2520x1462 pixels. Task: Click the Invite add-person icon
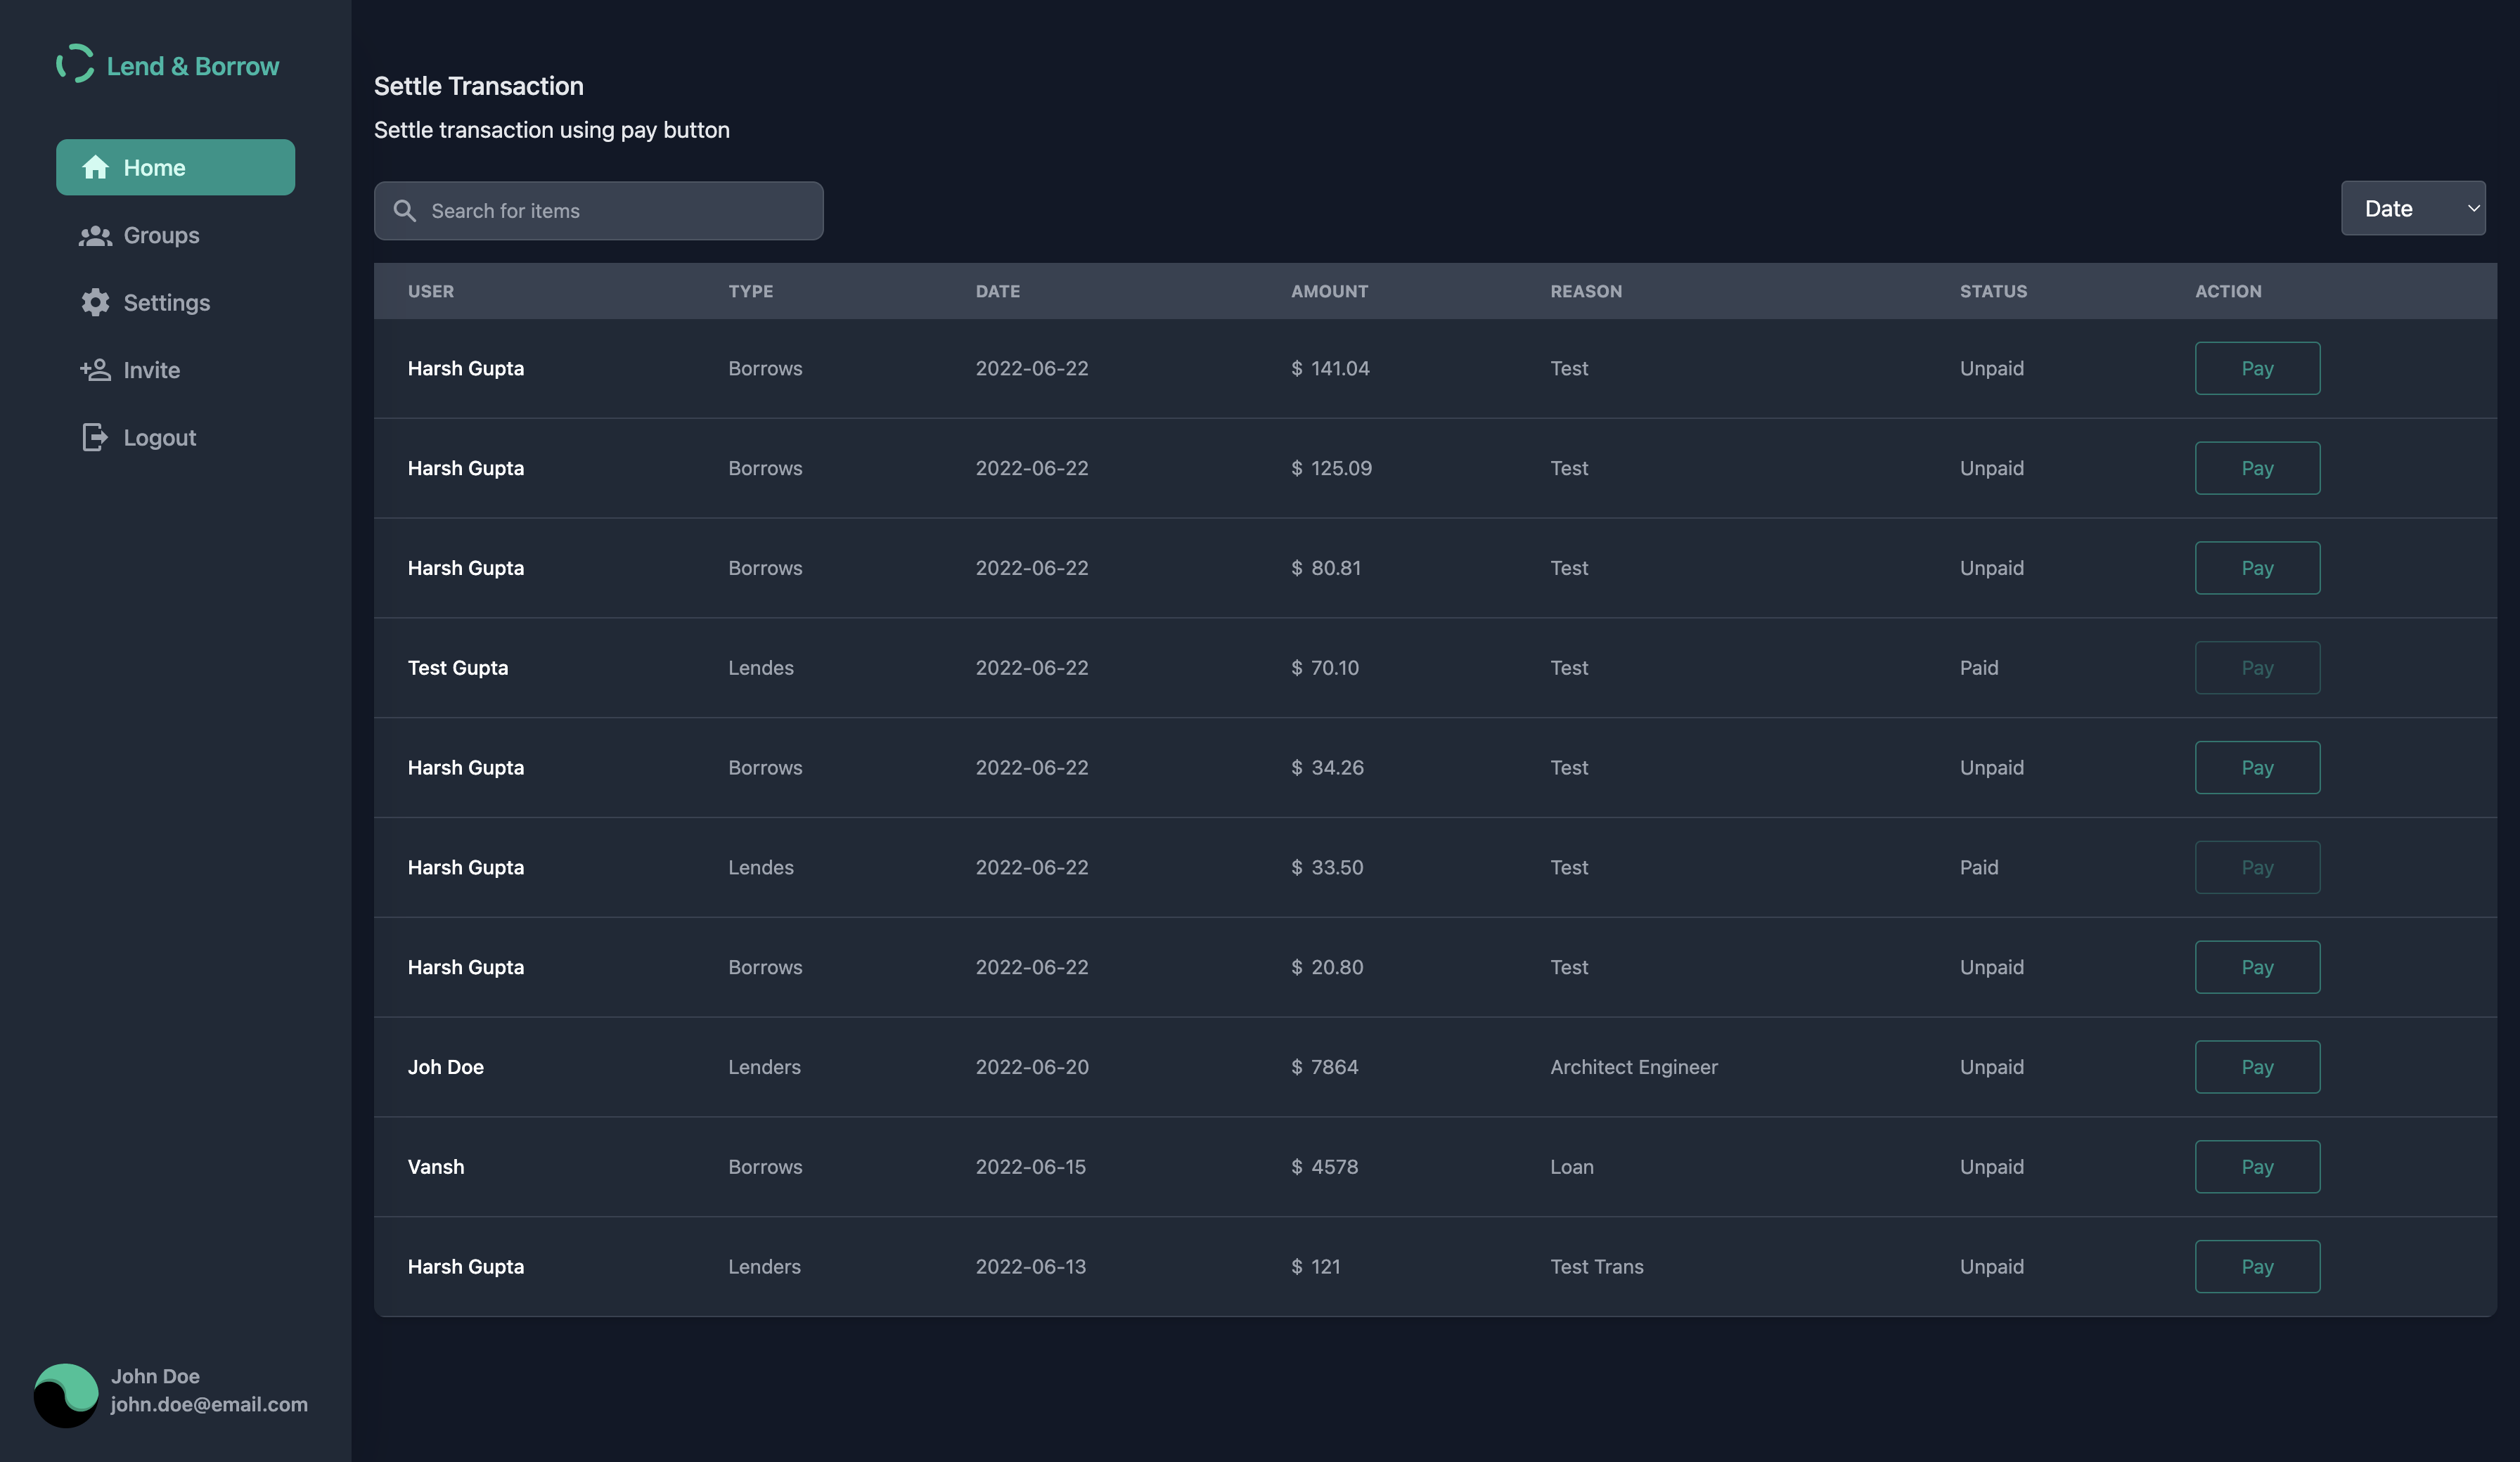[95, 370]
